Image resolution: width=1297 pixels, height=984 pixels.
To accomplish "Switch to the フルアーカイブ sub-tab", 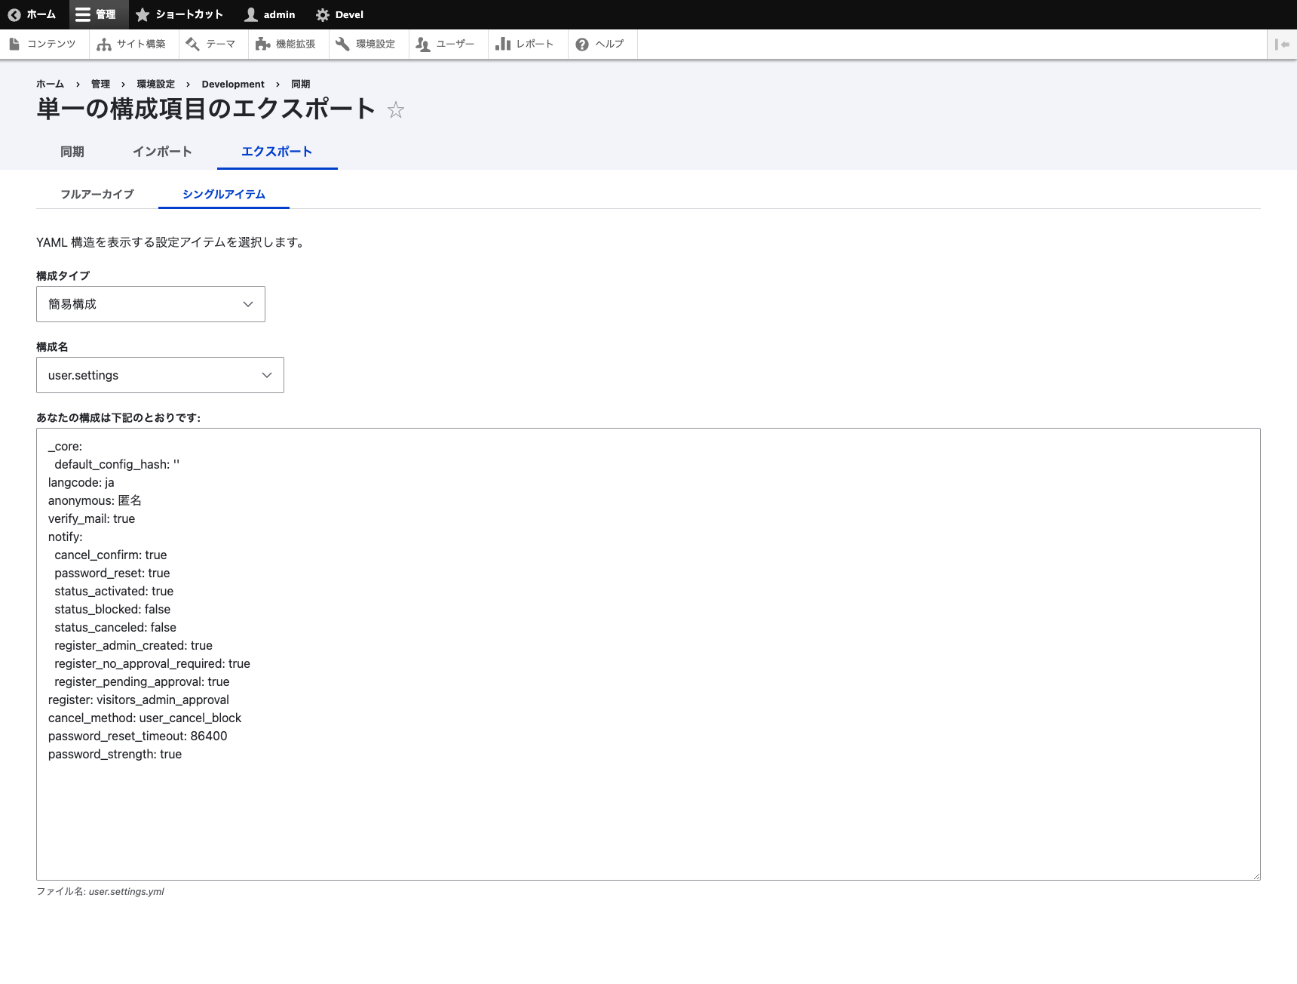I will [97, 194].
